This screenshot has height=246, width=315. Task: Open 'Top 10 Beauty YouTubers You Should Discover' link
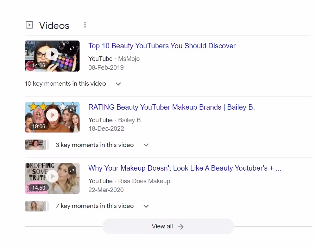point(162,46)
